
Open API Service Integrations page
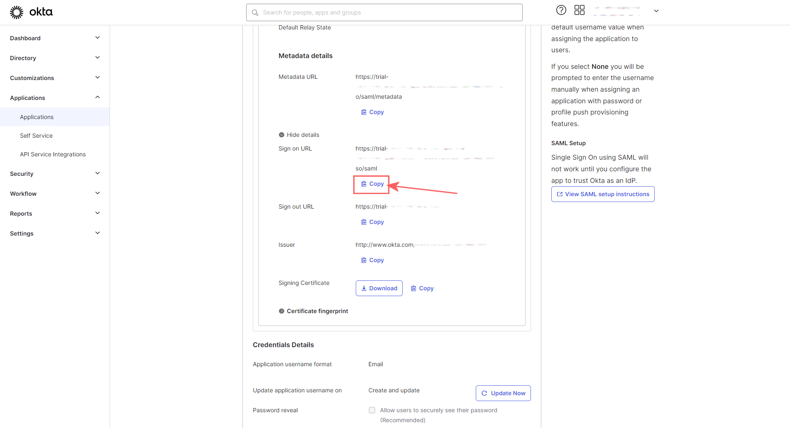point(53,154)
